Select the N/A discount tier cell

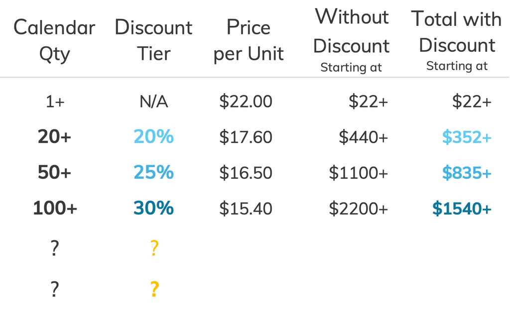coord(153,102)
